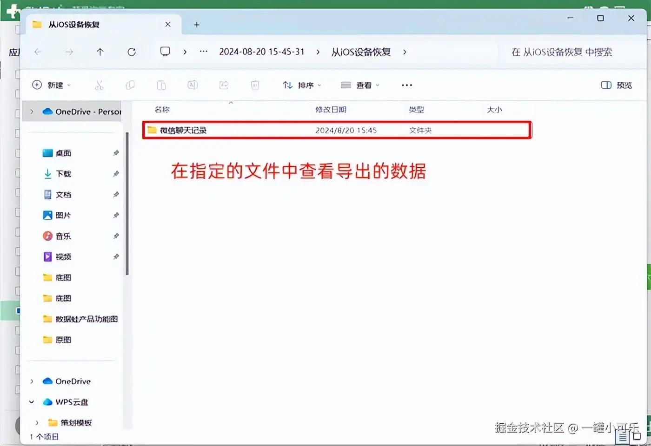Open 下载 in quick access
Screen dimensions: 651x446
click(x=57, y=174)
